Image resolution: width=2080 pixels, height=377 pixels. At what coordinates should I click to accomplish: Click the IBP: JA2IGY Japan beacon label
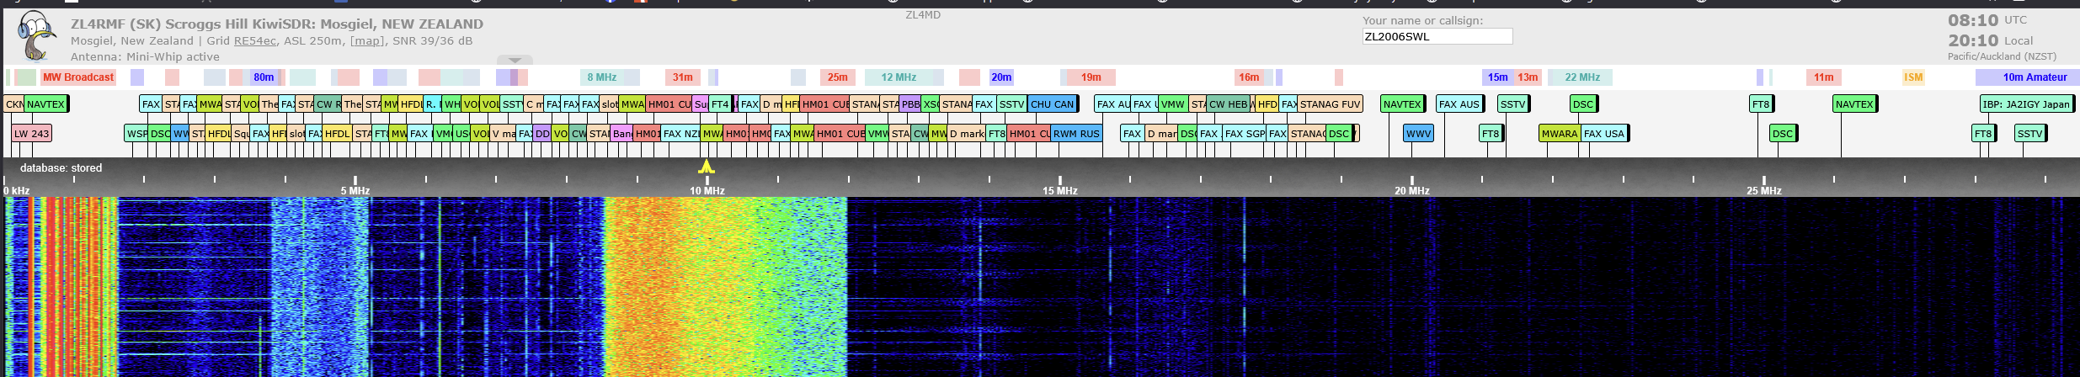2026,104
